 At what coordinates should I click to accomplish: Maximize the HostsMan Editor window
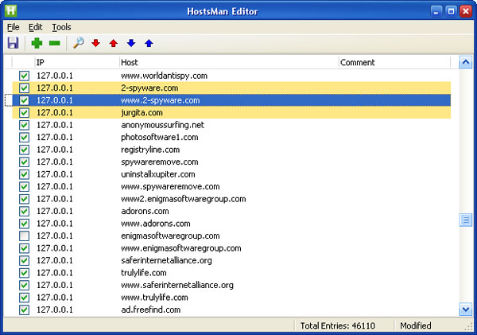451,12
